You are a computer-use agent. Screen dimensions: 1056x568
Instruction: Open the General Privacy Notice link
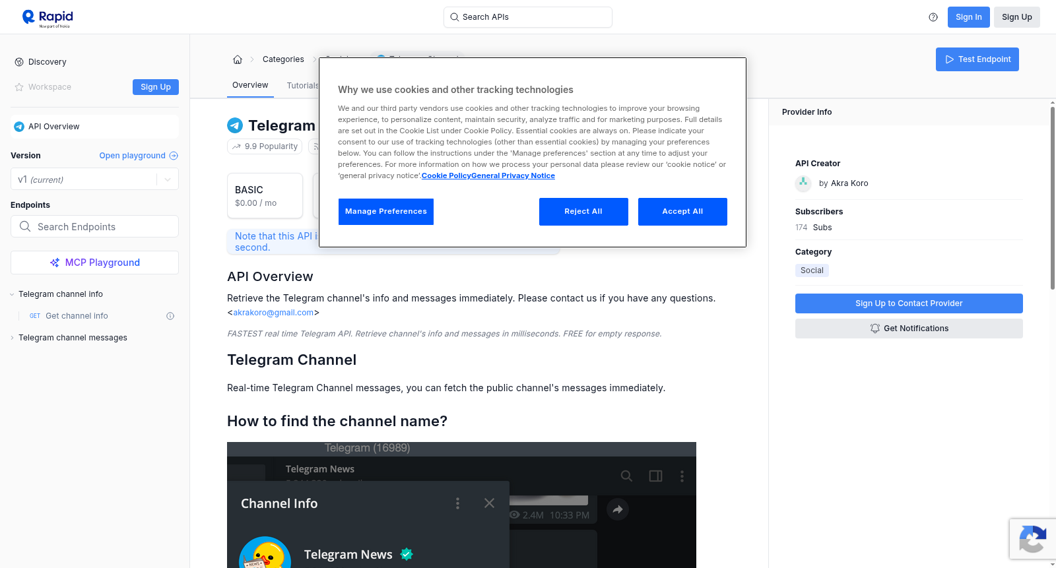[513, 175]
